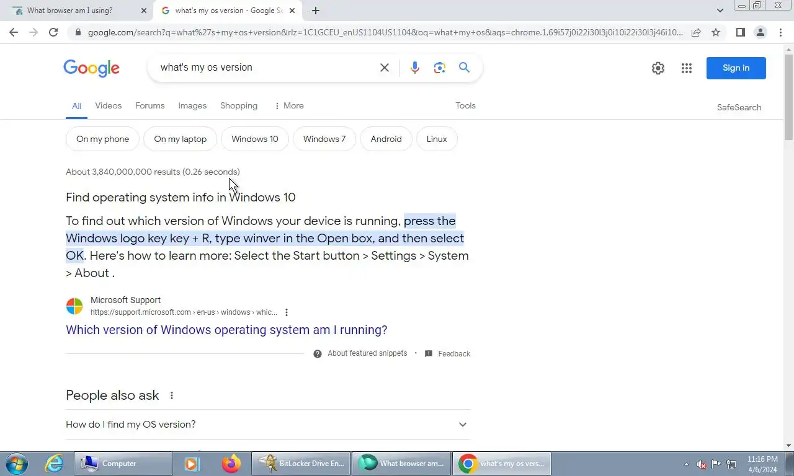This screenshot has height=476, width=794.
Task: Open Computer window from taskbar
Action: coord(123,464)
